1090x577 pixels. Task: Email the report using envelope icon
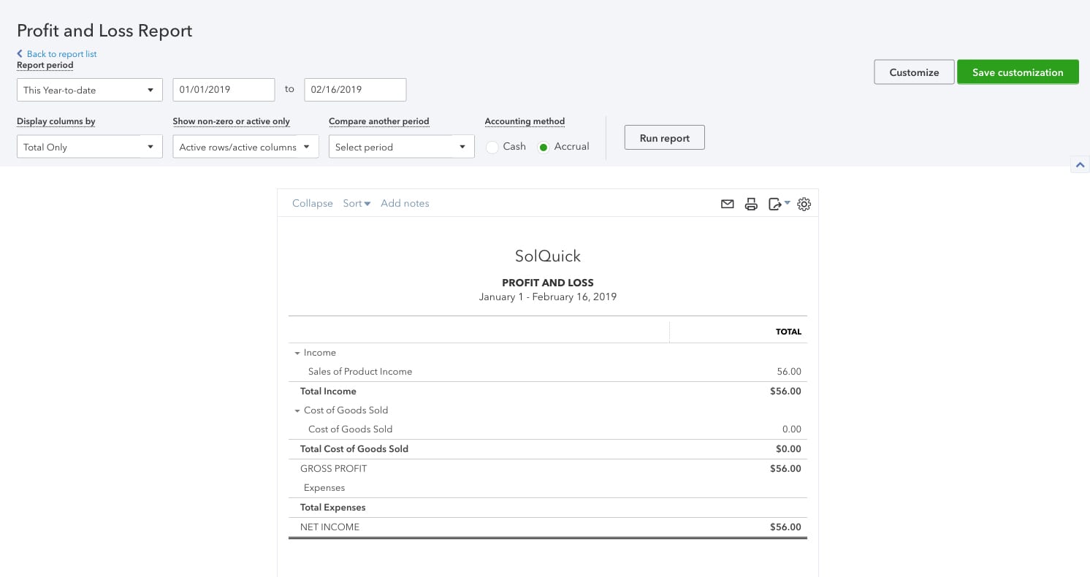(727, 205)
